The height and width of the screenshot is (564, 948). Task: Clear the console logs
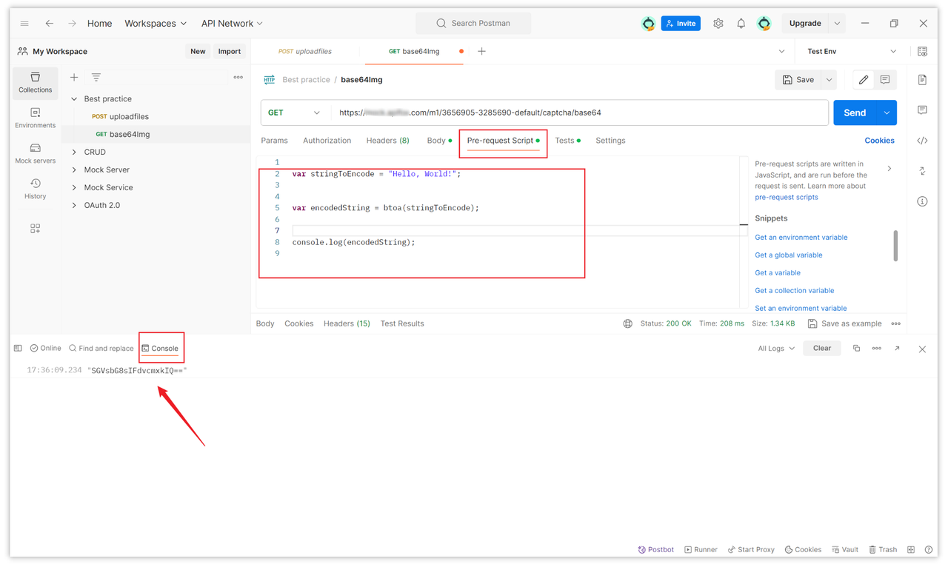pyautogui.click(x=822, y=348)
